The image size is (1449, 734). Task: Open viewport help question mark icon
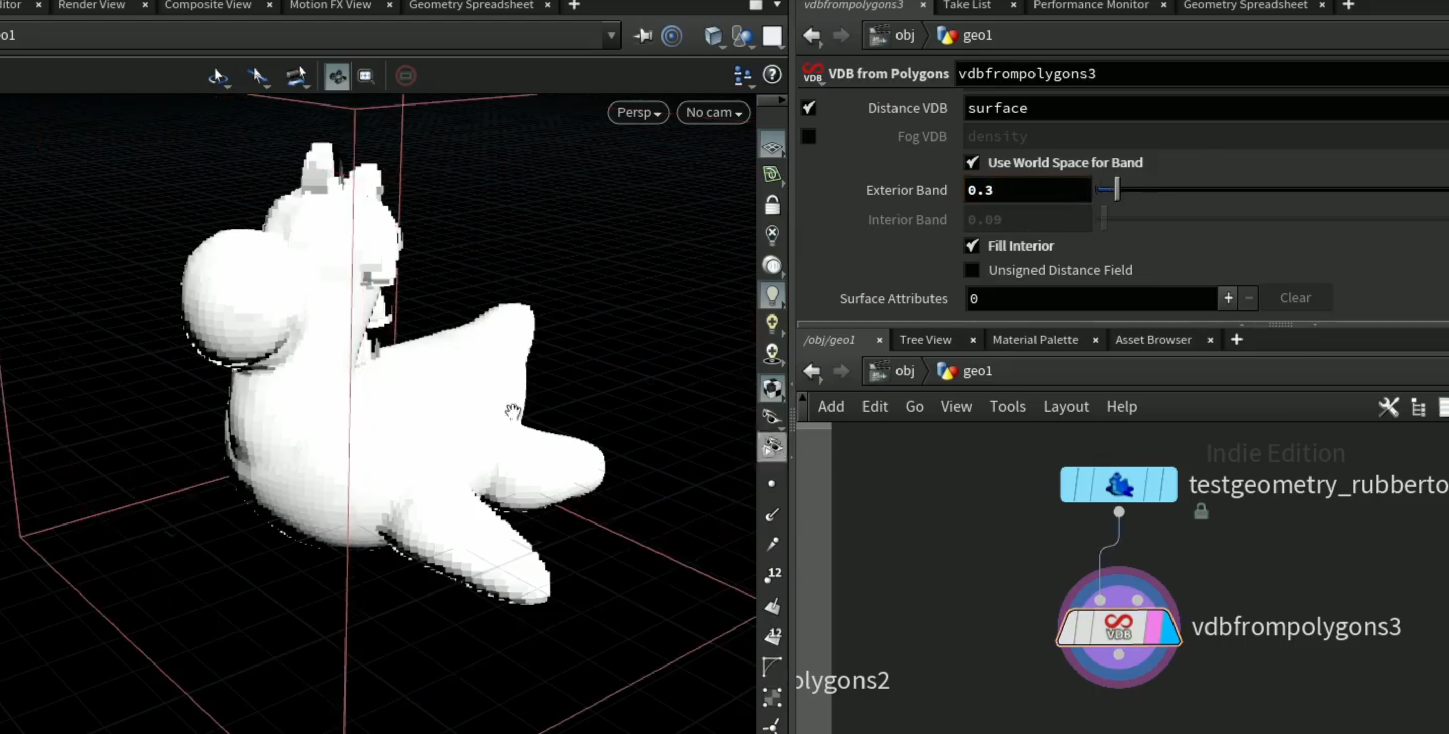(x=772, y=74)
